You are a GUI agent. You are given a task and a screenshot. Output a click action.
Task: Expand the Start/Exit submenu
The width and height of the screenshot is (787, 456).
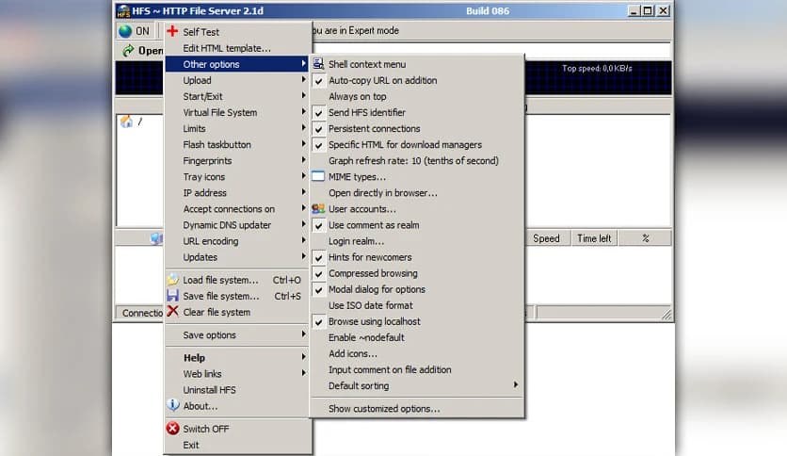(x=237, y=96)
